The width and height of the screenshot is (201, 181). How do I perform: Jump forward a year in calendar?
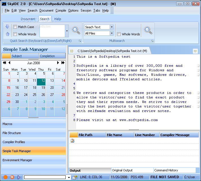click(63, 63)
